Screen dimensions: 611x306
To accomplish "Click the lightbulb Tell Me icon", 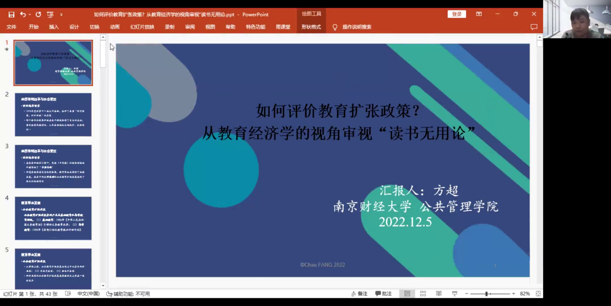I will tap(335, 27).
